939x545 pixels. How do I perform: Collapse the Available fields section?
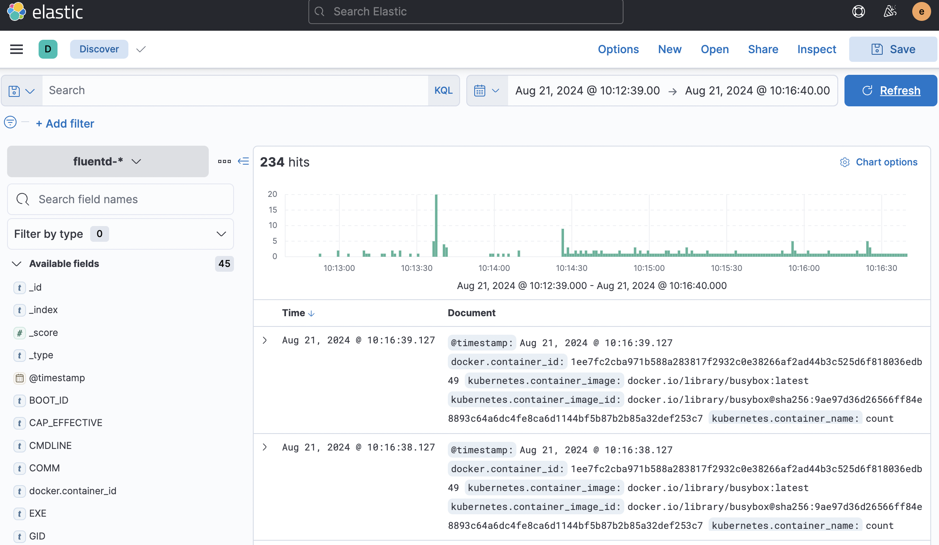17,264
